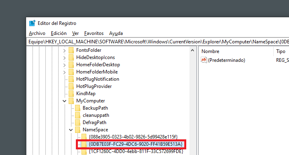
Task: Select the MyComputer key name
Action: tap(90, 101)
